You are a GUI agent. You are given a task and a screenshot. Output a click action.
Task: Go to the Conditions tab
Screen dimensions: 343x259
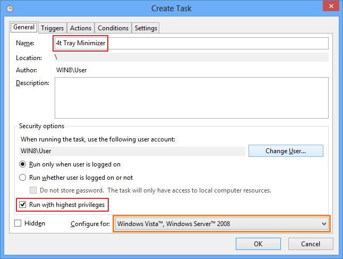point(113,28)
